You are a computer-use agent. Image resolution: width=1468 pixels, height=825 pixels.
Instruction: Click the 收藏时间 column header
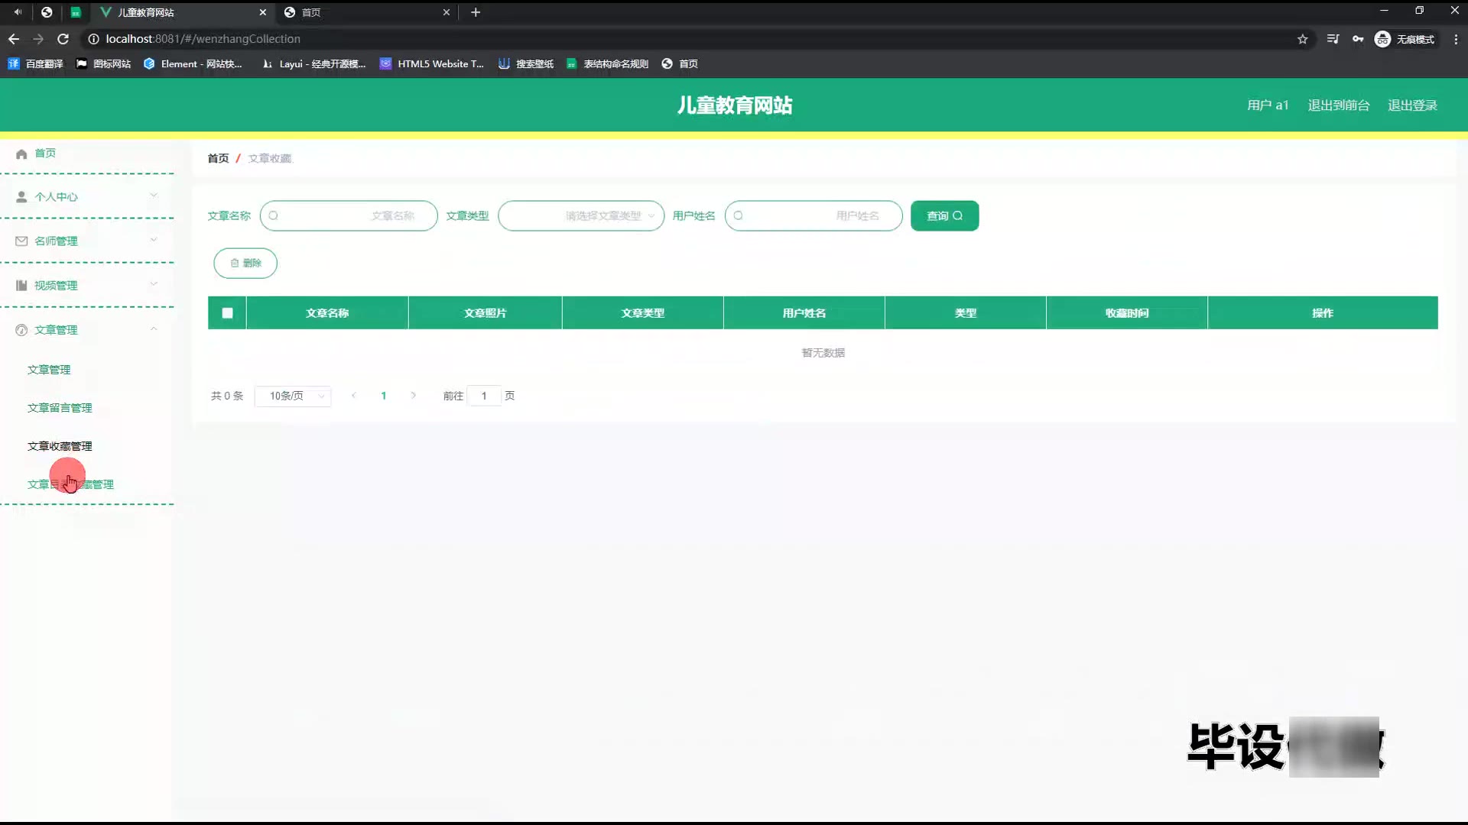(x=1126, y=313)
